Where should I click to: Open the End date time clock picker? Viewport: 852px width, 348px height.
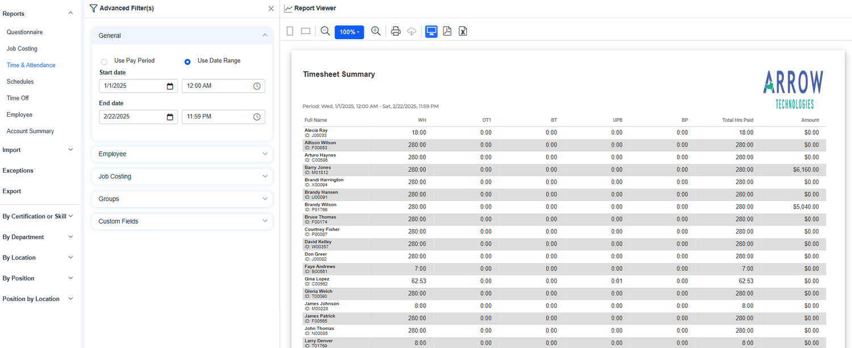coord(257,117)
